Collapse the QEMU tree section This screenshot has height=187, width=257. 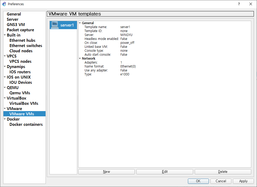(5, 87)
